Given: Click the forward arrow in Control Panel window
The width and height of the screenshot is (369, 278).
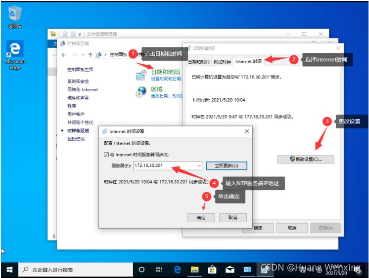Looking at the screenshot, I should pyautogui.click(x=74, y=55).
